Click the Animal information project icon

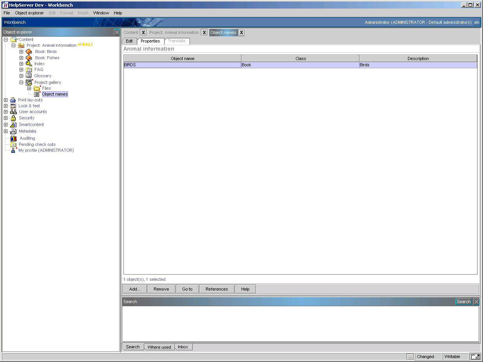pos(21,46)
